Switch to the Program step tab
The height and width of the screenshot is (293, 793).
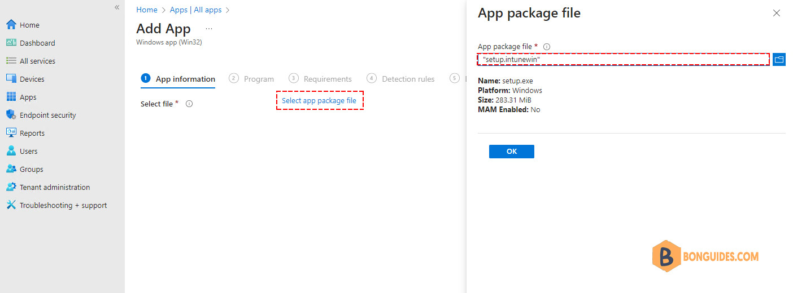(251, 79)
